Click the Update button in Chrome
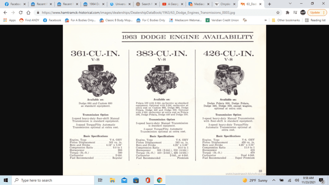Screen dimensions: 329x185 (317, 13)
